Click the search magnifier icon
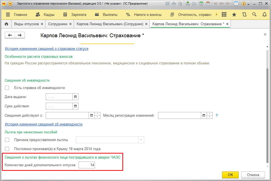This screenshot has width=271, height=181. [x=254, y=15]
